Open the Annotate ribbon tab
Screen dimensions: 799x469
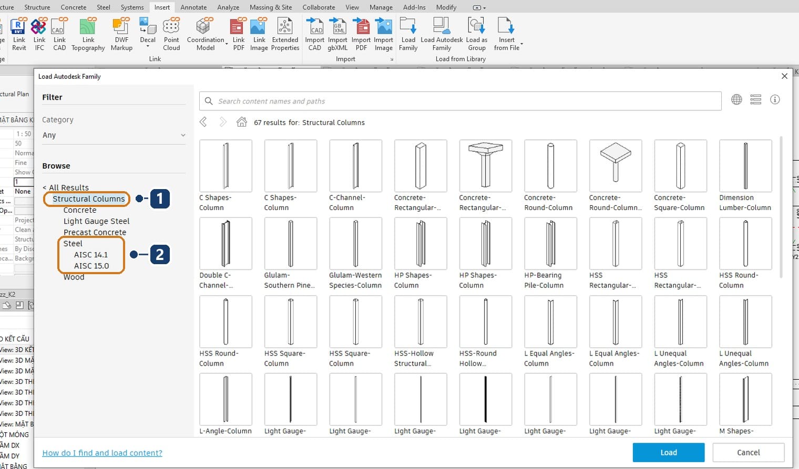coord(193,7)
